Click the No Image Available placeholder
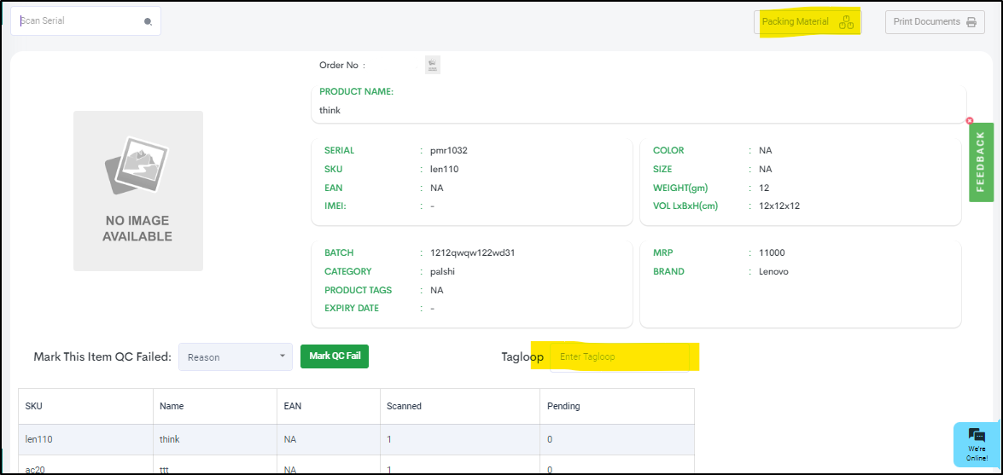1003x475 pixels. [138, 190]
